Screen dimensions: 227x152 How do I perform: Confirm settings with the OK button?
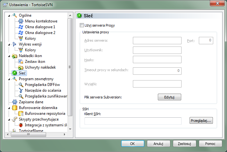click(x=133, y=144)
